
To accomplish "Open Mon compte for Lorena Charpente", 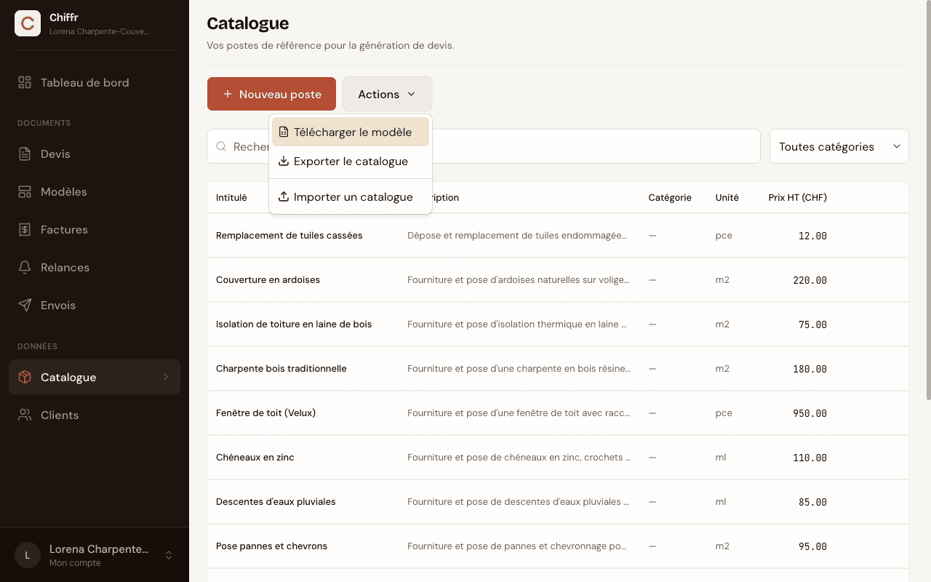I will pos(95,555).
